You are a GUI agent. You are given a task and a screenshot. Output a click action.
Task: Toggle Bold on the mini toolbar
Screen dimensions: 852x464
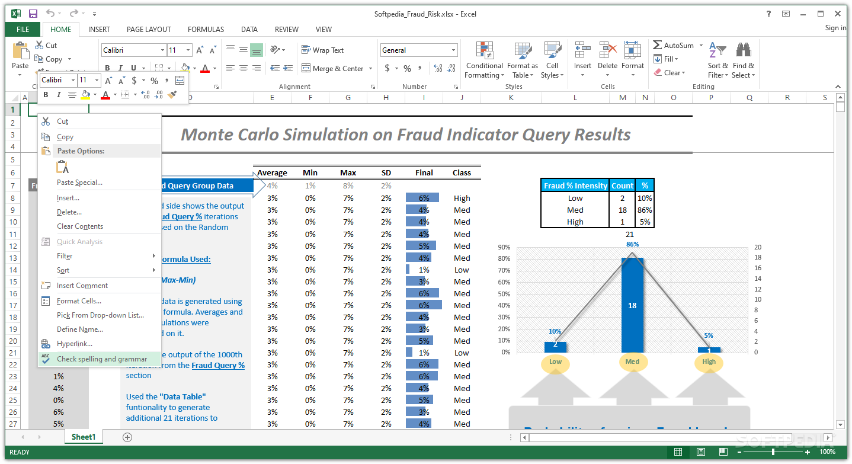(45, 94)
